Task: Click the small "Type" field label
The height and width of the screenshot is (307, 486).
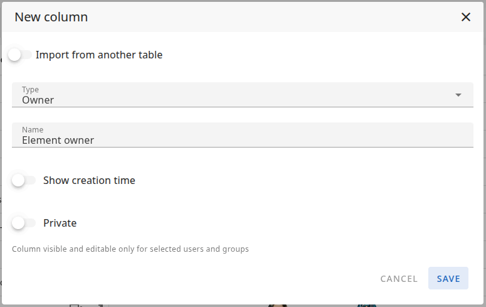Action: click(30, 90)
